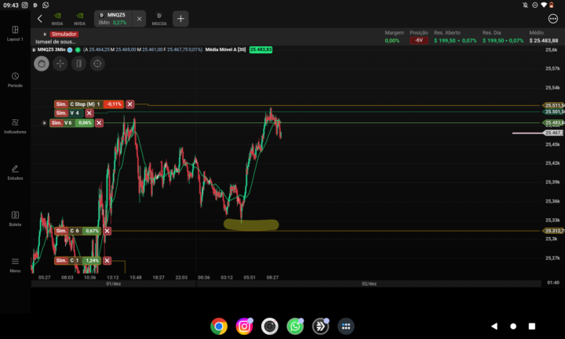Open the hamburger Menu
The image size is (565, 339).
point(16,264)
